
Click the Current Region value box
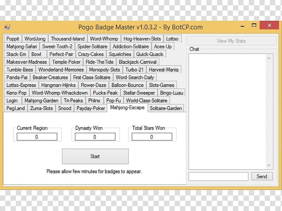37,137
